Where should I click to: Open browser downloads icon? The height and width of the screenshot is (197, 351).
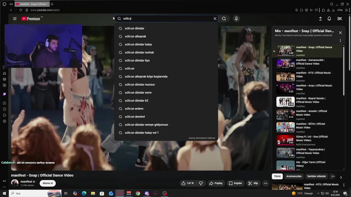click(x=333, y=10)
